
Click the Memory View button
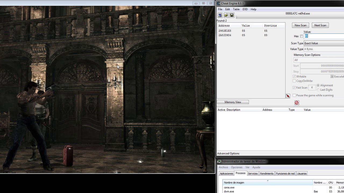233,102
